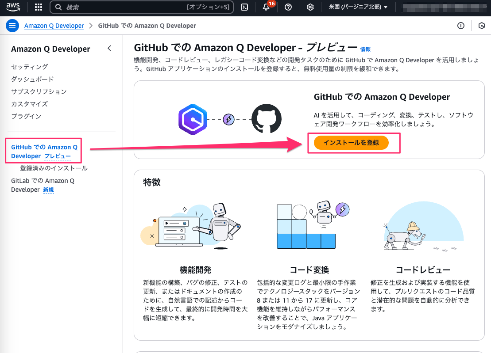
Task: Click the Amazon Q Developer sidebar title
Action: tap(50, 49)
